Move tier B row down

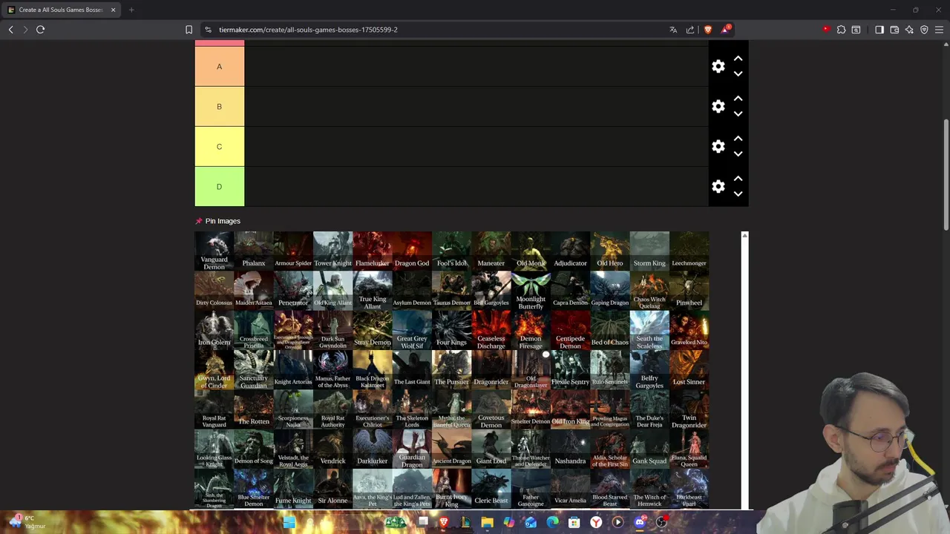tap(738, 113)
